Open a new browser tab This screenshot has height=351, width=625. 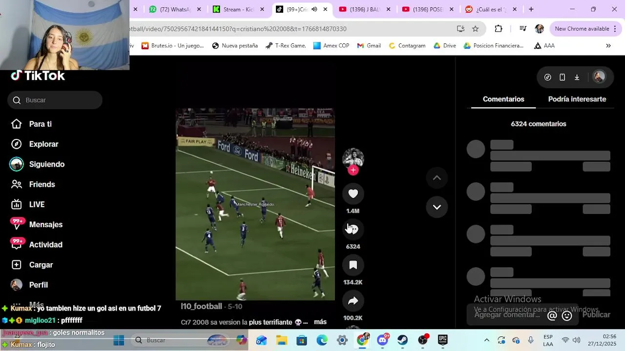tap(531, 9)
